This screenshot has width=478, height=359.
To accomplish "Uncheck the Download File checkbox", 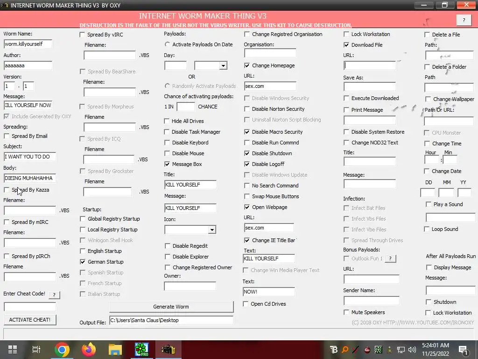I will click(346, 45).
